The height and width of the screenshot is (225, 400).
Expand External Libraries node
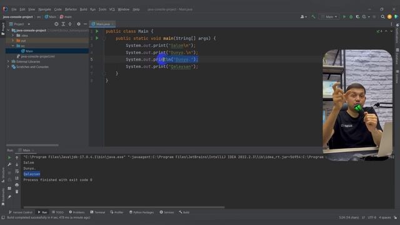8,61
